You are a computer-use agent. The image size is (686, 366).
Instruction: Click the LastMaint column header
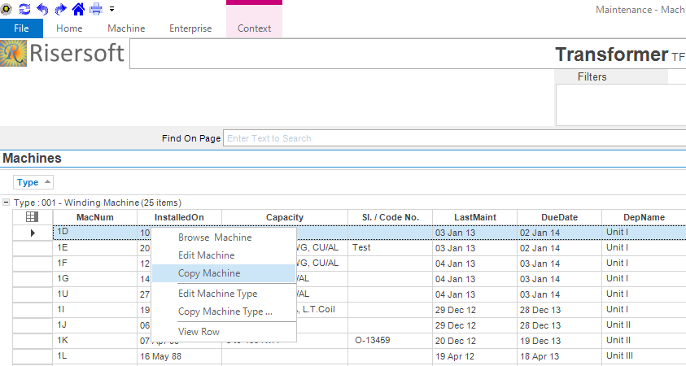[x=474, y=217]
